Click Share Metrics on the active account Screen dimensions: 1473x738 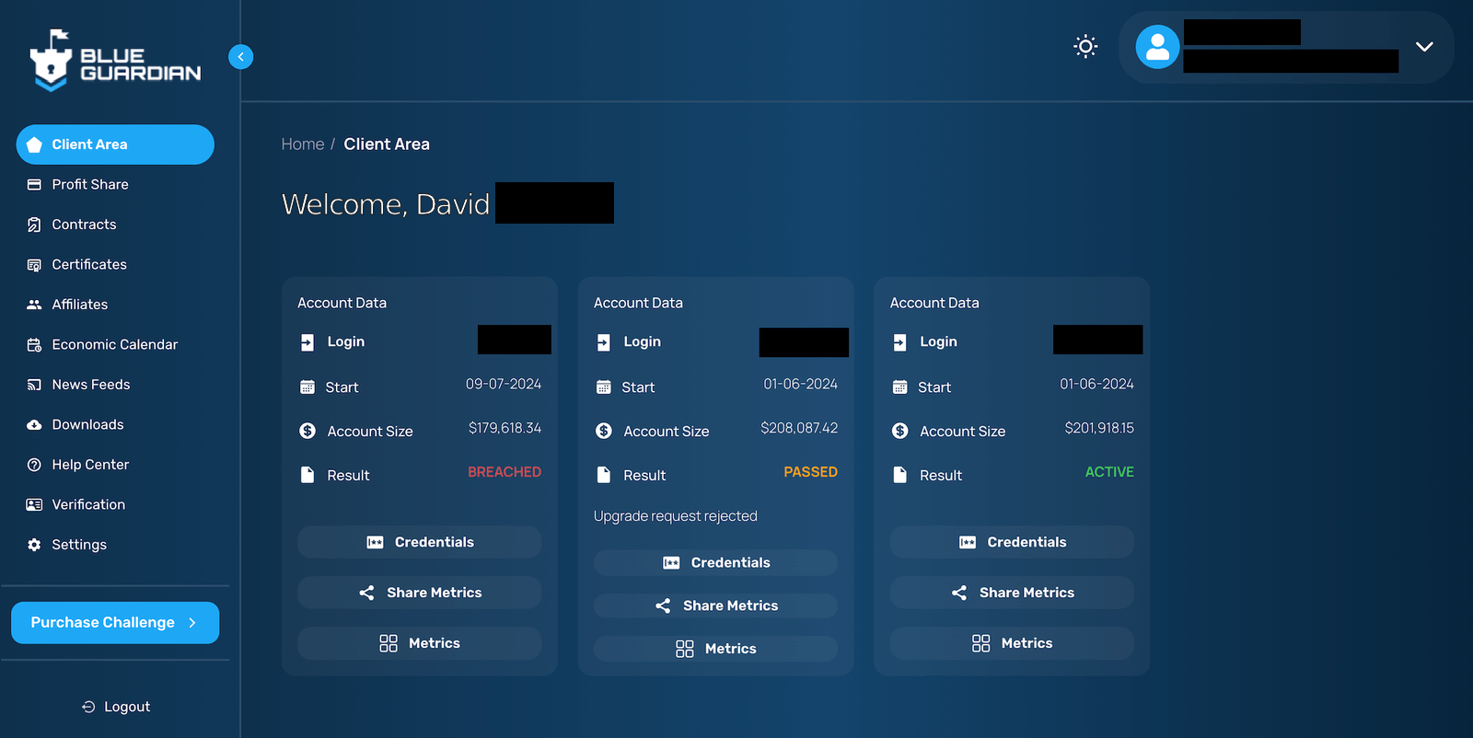(x=1012, y=593)
